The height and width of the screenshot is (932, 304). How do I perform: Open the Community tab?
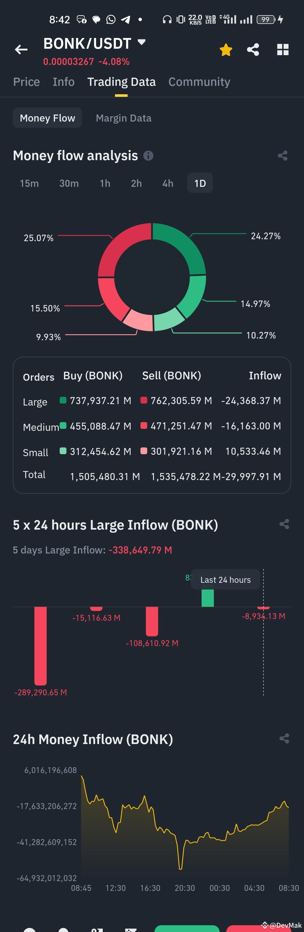[199, 82]
